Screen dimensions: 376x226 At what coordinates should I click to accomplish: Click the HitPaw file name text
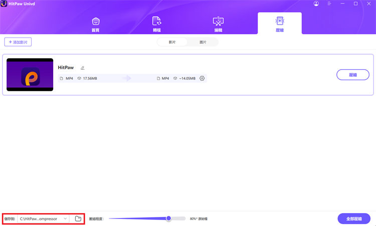pos(66,68)
